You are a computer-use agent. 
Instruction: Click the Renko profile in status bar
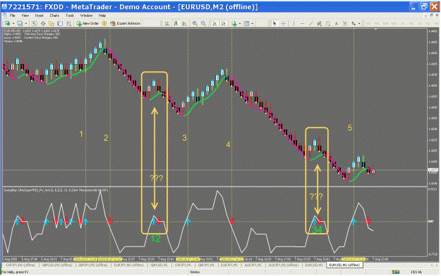coord(195,272)
